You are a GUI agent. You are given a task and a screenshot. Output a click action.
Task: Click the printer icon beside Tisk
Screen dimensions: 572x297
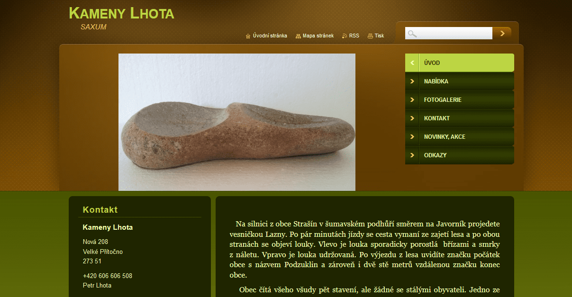tap(370, 36)
